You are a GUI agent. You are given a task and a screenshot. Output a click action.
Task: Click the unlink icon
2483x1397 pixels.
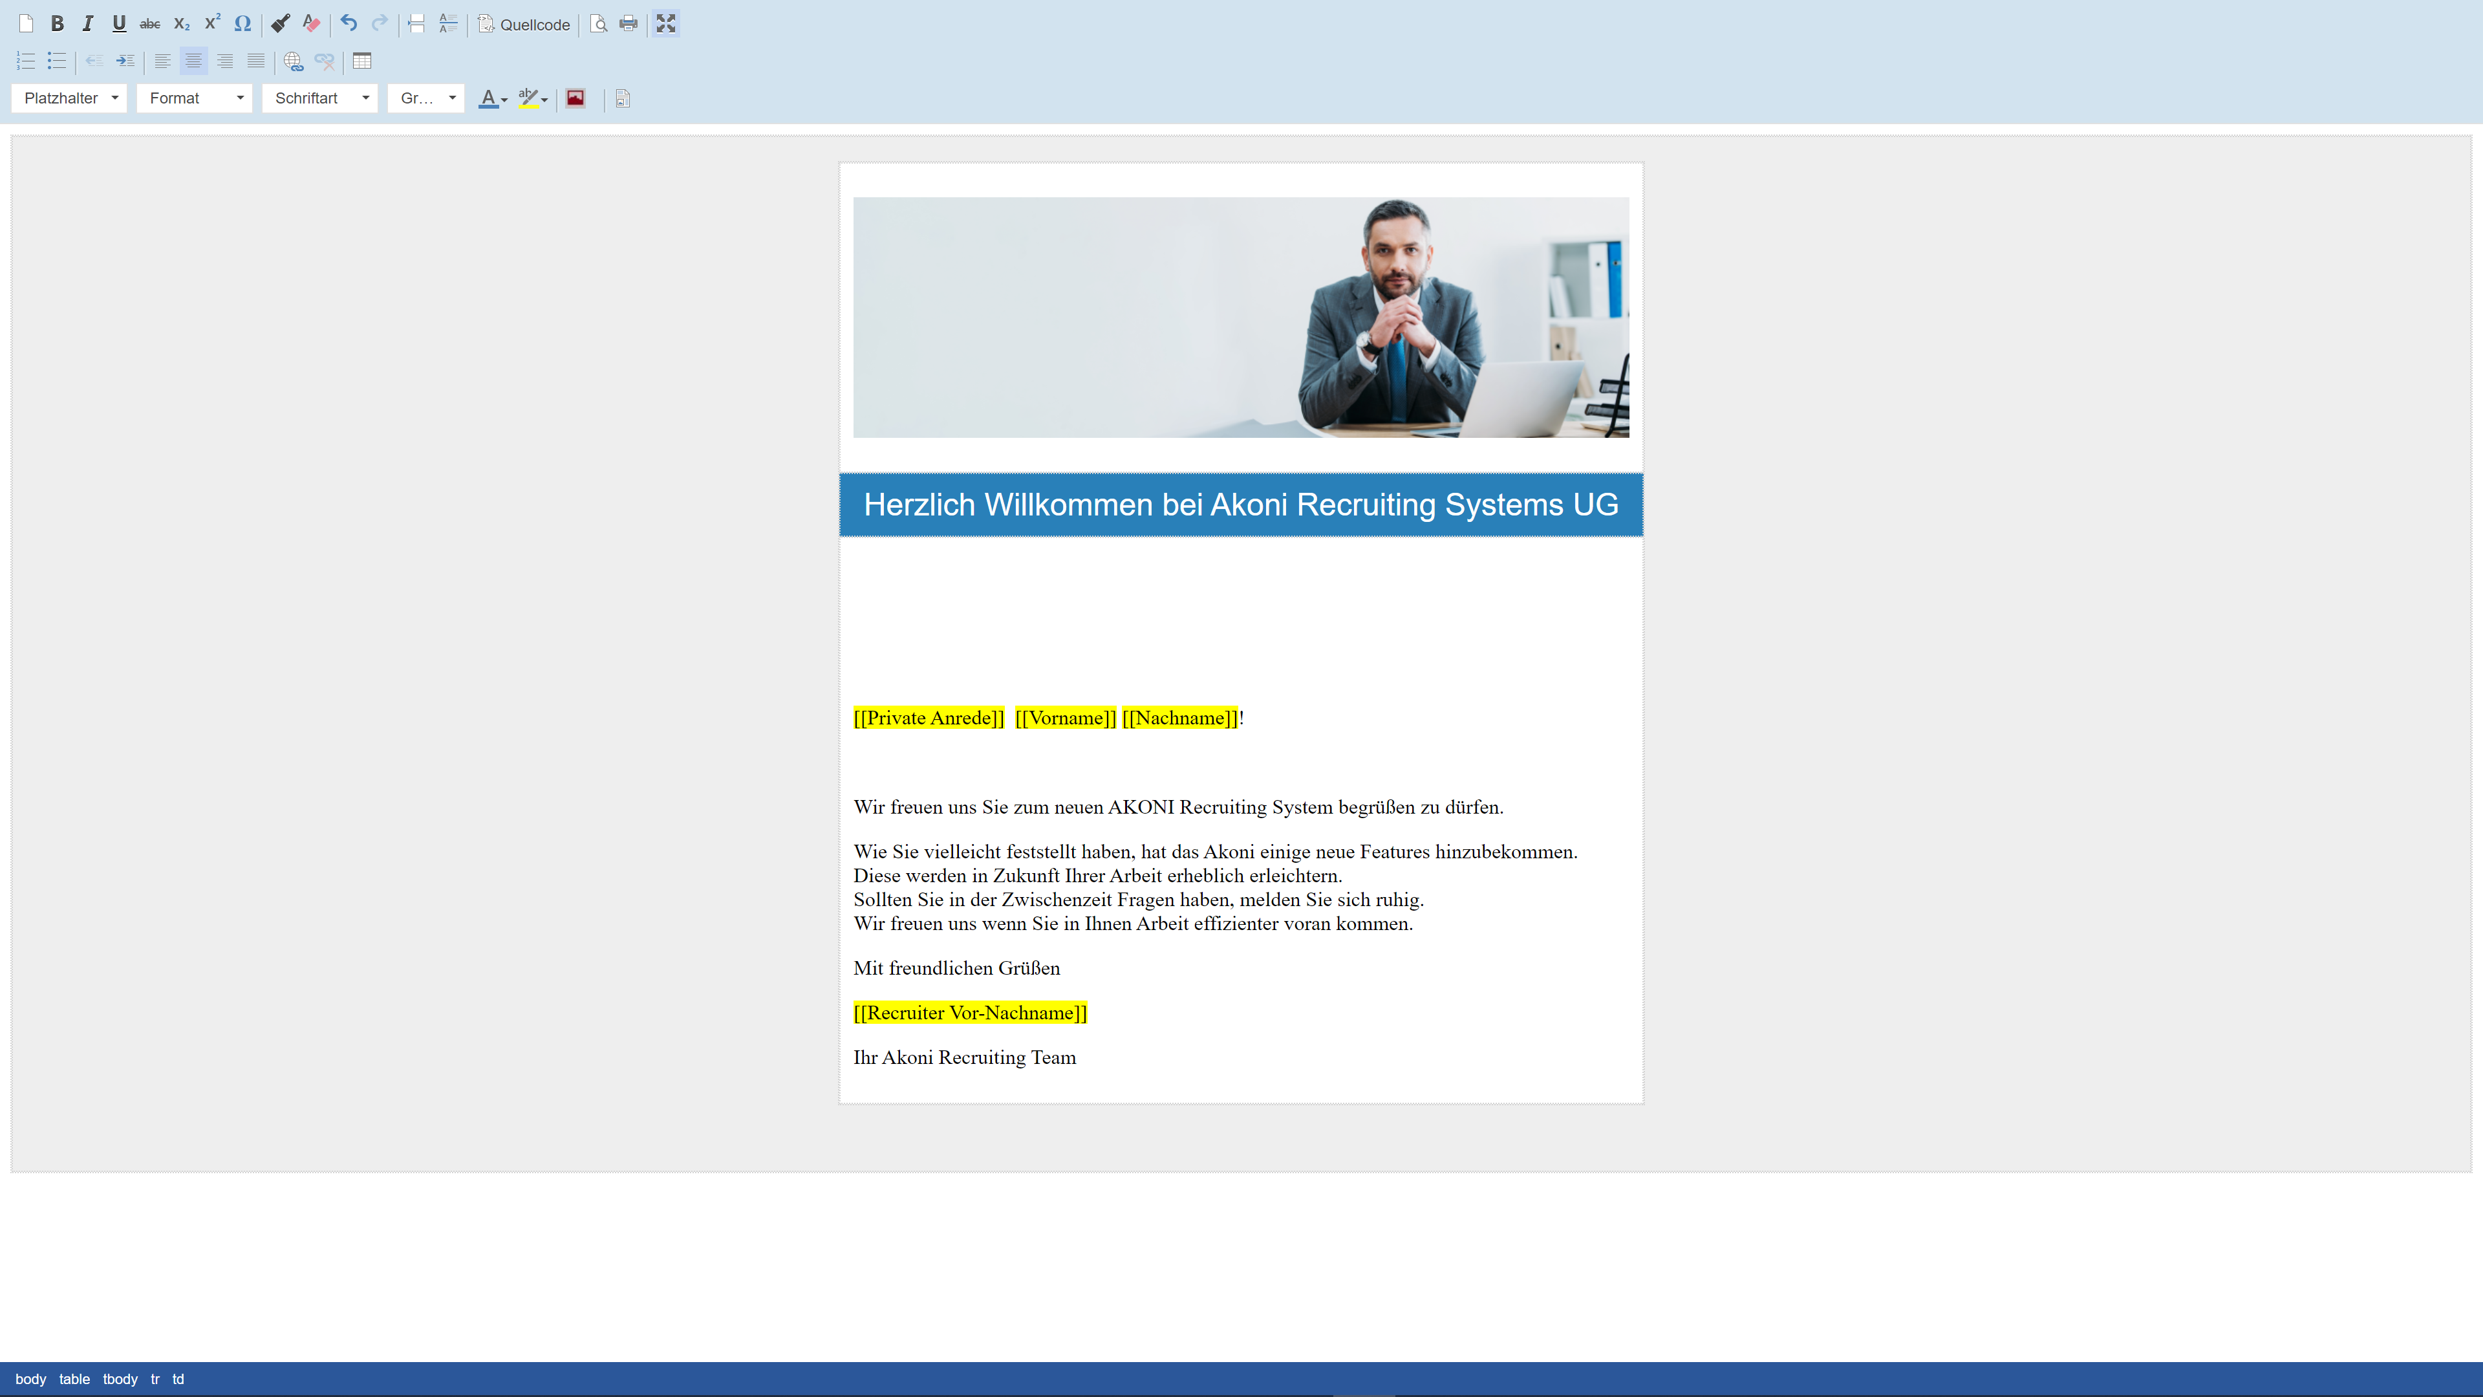(324, 61)
